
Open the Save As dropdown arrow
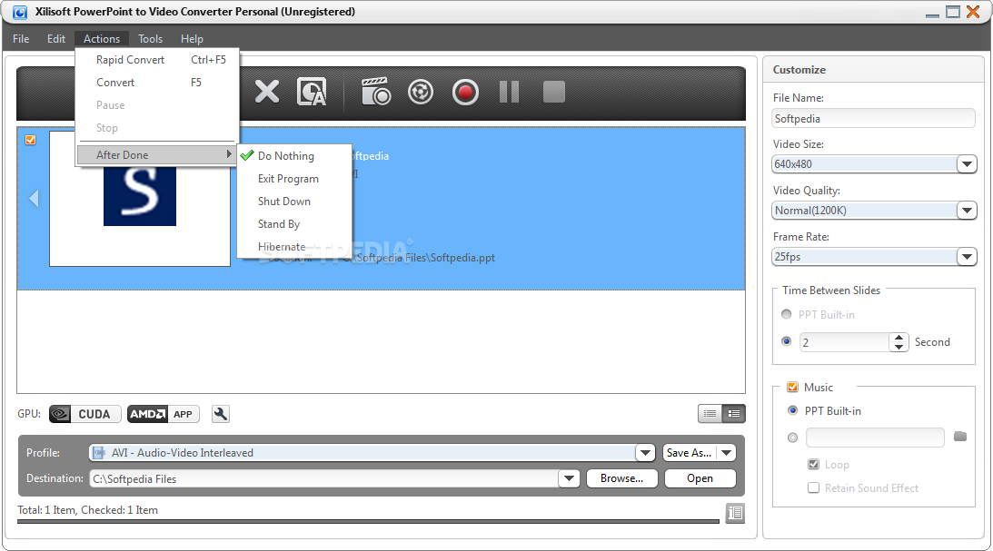[727, 453]
